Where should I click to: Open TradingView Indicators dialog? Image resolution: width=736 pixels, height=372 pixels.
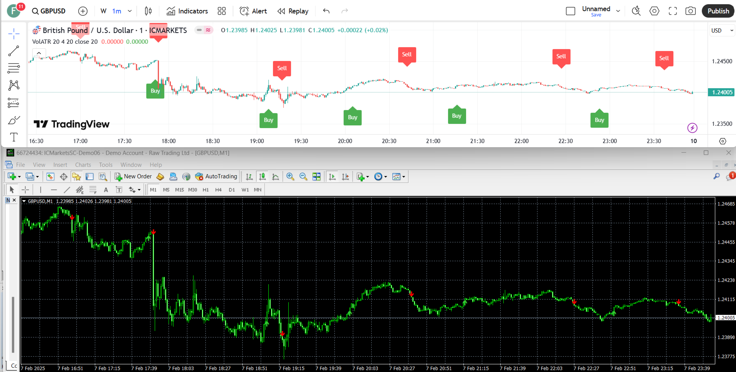[187, 11]
